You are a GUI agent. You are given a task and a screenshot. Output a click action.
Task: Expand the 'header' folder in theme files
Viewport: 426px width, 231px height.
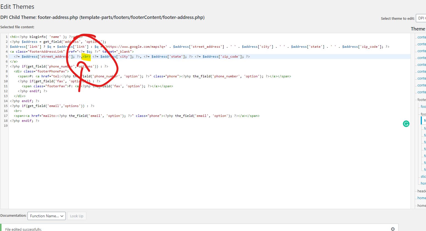click(421, 191)
